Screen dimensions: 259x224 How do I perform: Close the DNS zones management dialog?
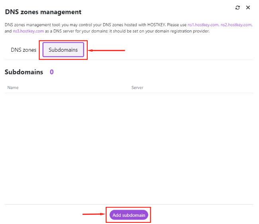coord(248,8)
